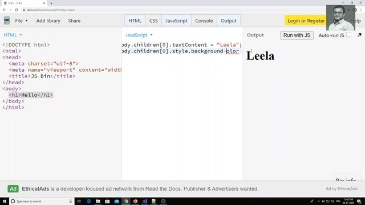
Task: Click the DOCTYPE html line
Action: [26, 44]
